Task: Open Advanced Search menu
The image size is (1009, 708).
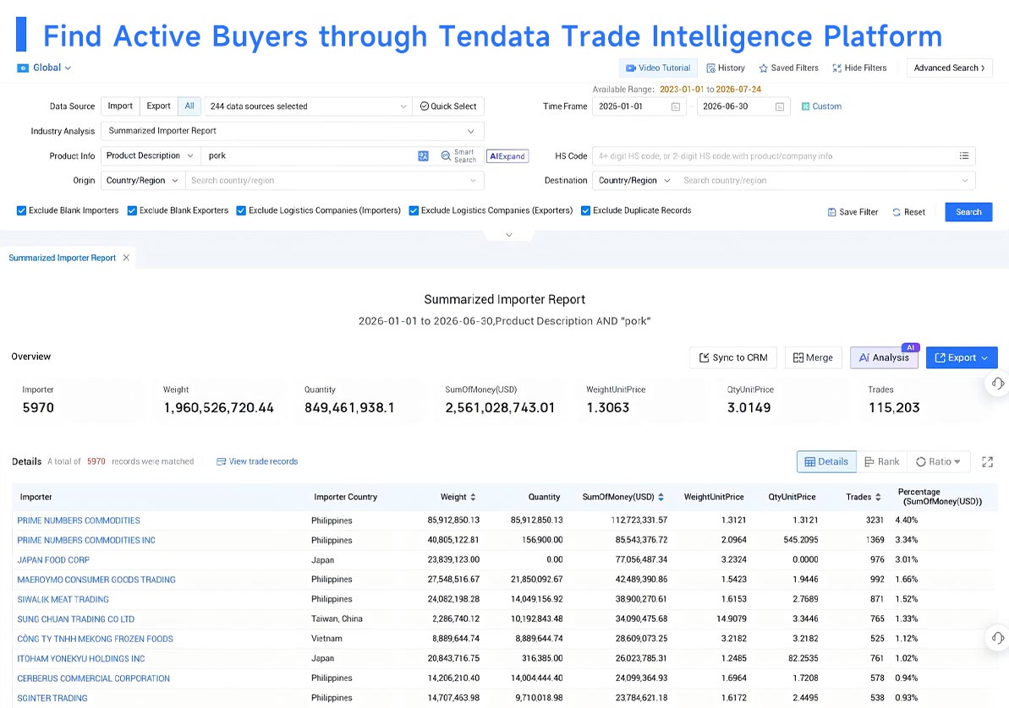Action: point(949,68)
